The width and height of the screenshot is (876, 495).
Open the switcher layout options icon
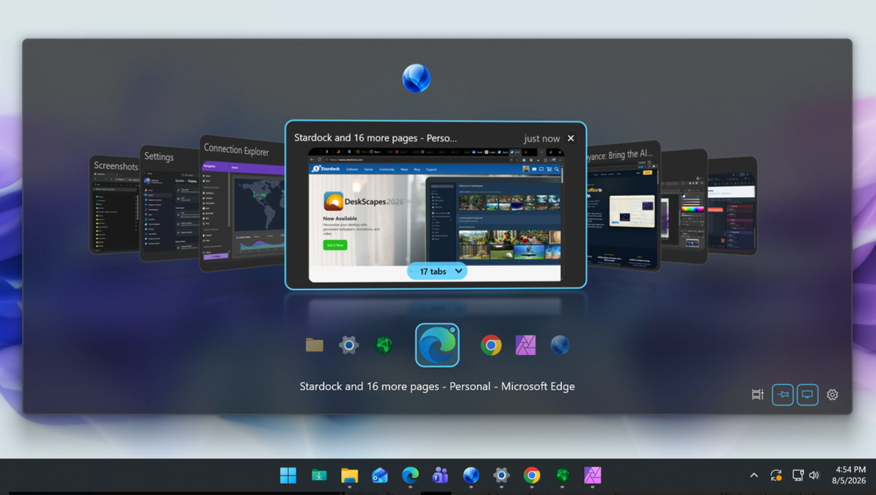(x=757, y=394)
